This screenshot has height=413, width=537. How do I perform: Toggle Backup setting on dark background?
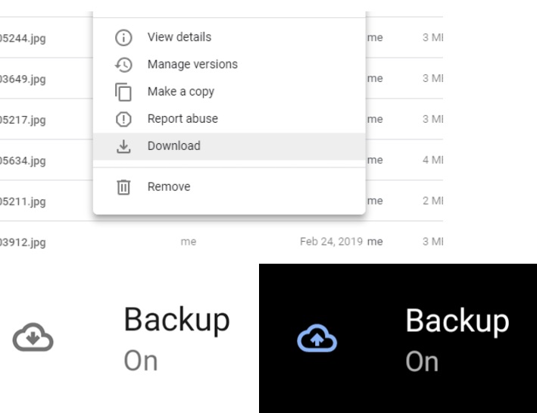point(457,338)
